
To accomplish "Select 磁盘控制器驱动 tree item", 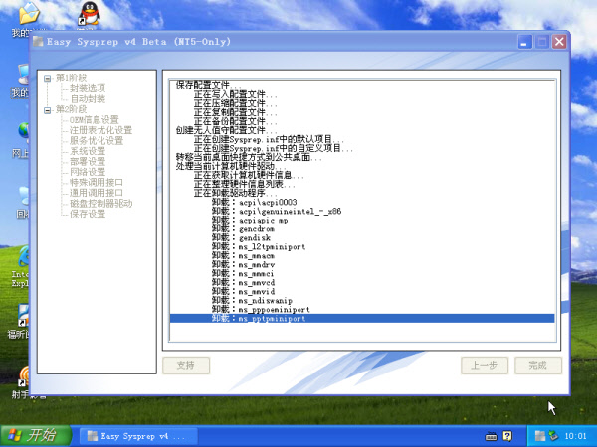I will (x=100, y=204).
